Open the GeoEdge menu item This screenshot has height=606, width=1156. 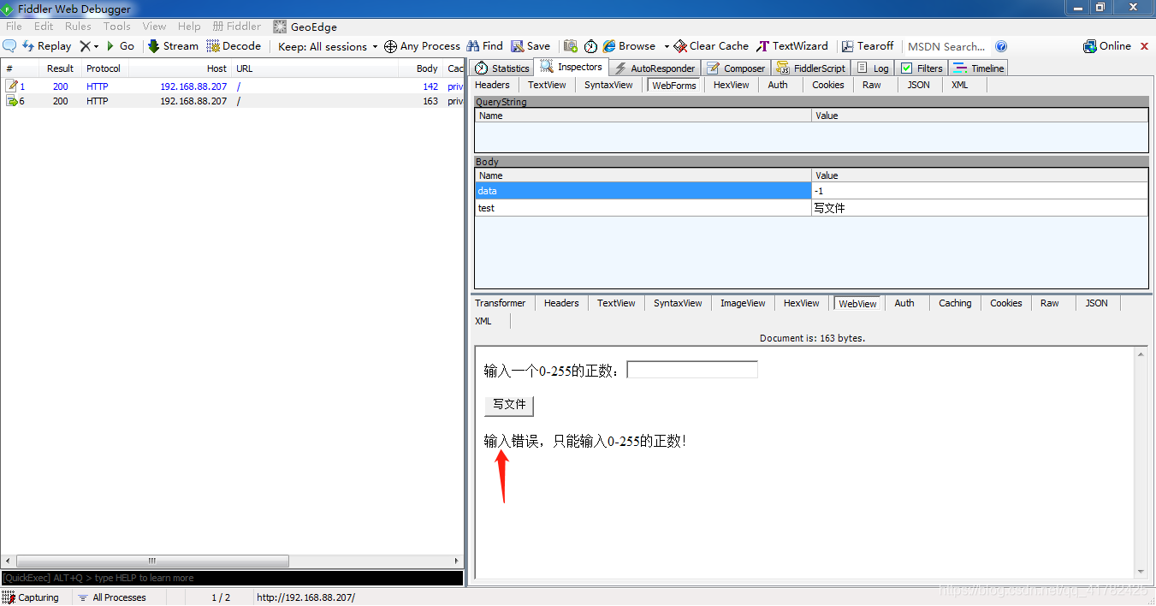pos(305,27)
